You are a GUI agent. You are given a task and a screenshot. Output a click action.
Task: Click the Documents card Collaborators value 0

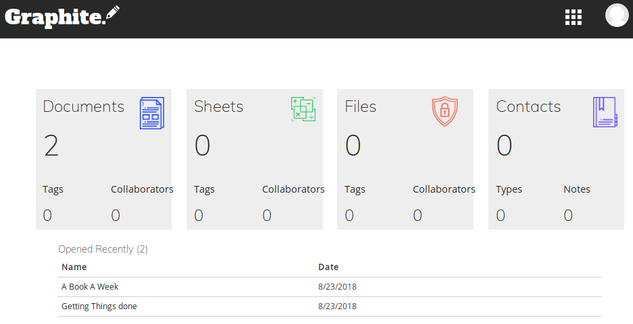(x=116, y=216)
